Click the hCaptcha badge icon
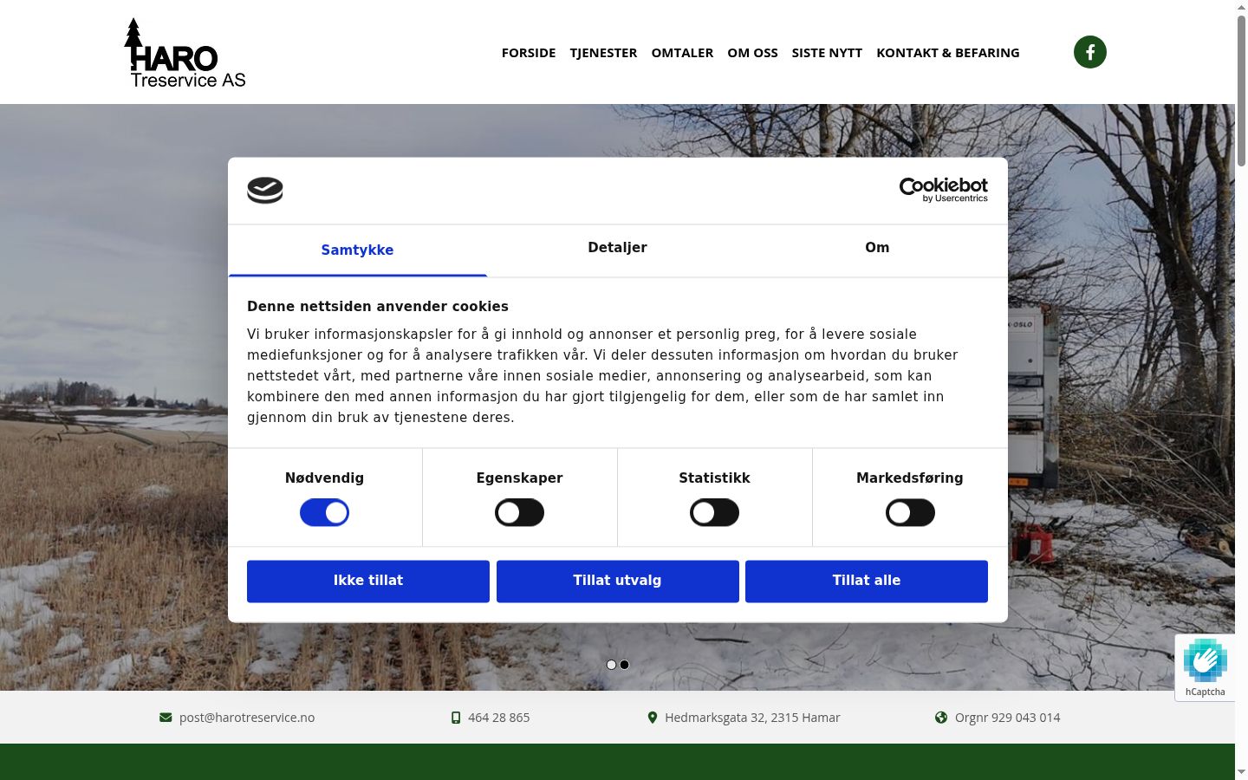The width and height of the screenshot is (1248, 780). tap(1205, 661)
